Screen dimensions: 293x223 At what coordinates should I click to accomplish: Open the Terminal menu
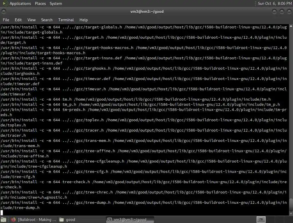pyautogui.click(x=66, y=20)
